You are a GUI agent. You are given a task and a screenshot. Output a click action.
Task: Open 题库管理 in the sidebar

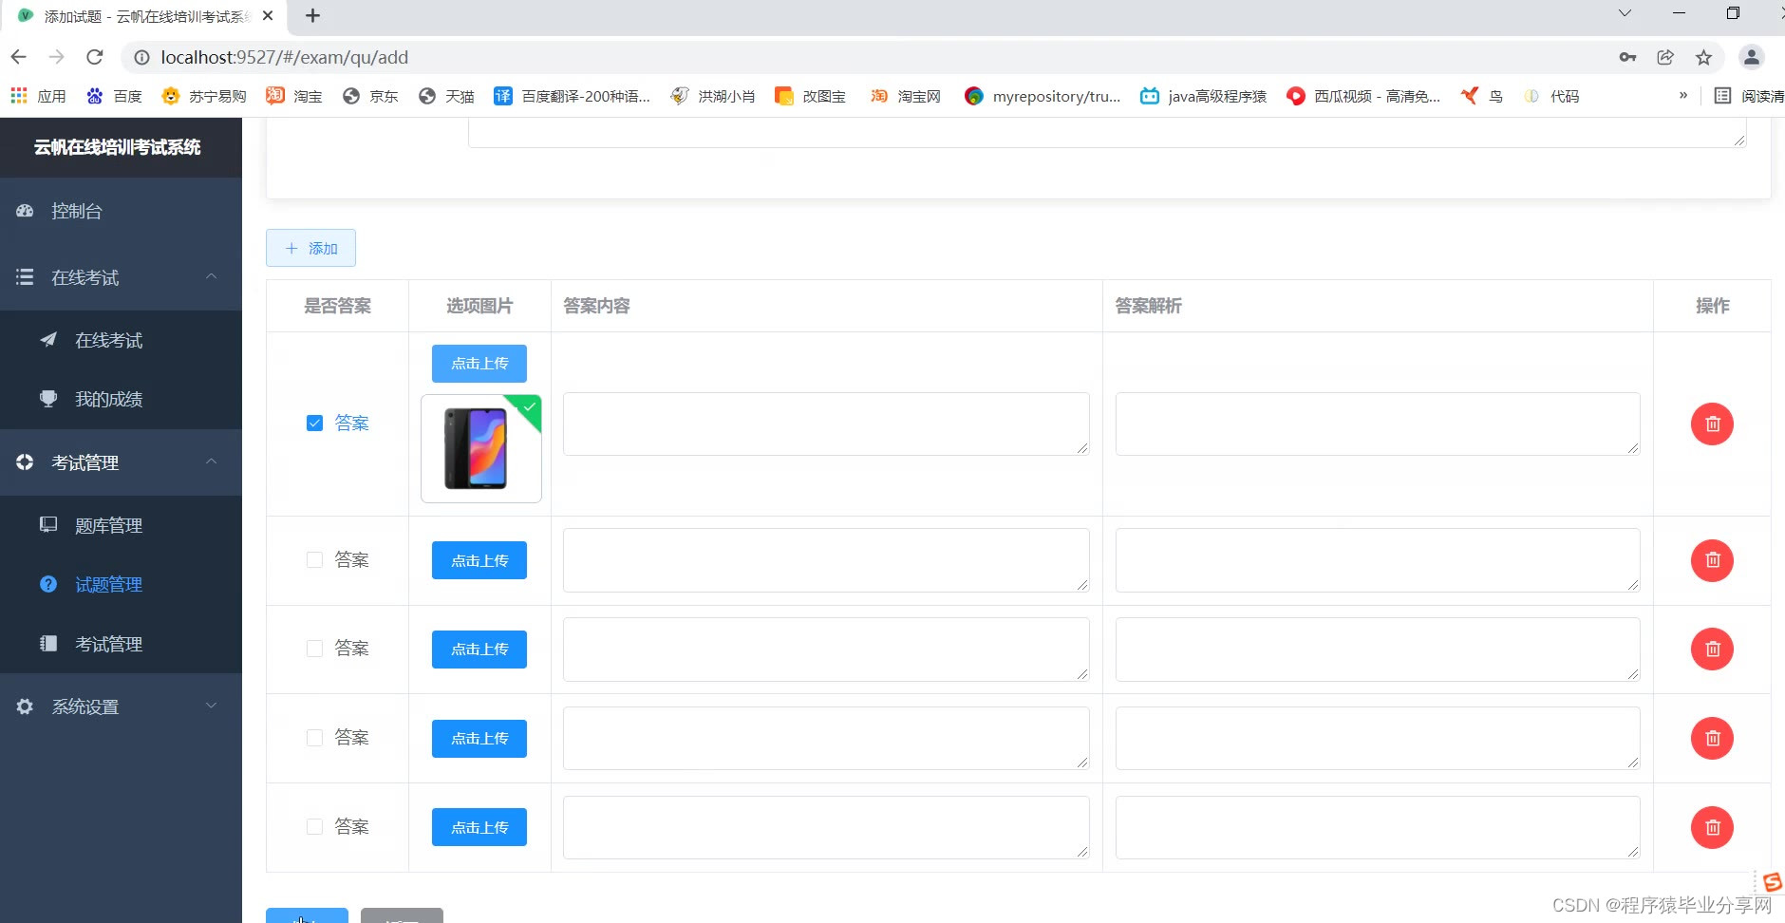click(x=121, y=525)
